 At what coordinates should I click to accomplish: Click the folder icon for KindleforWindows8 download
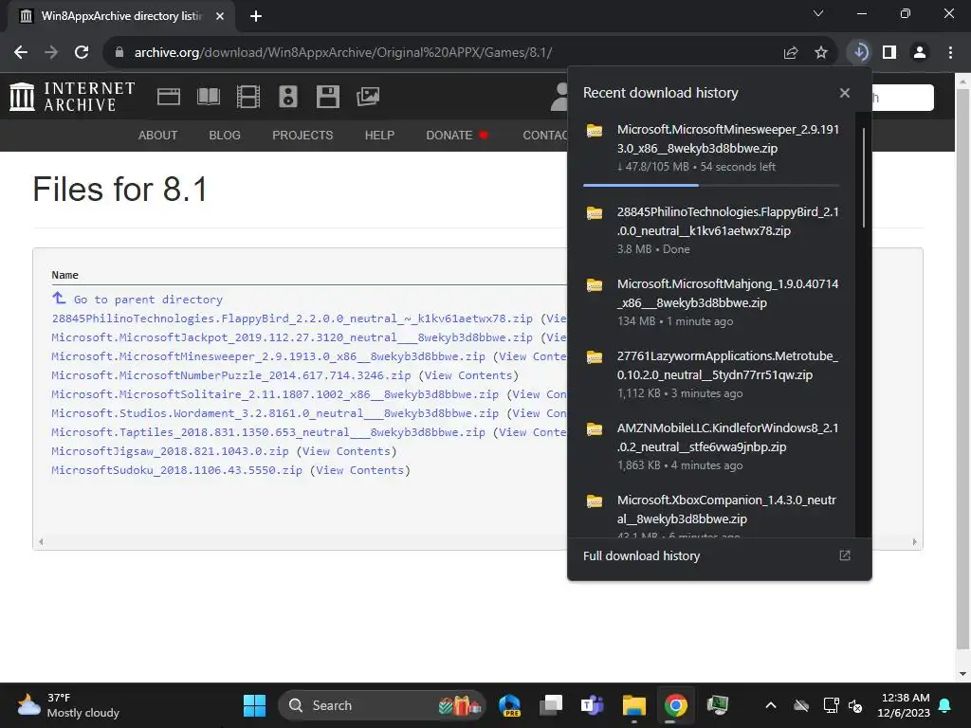(x=595, y=429)
